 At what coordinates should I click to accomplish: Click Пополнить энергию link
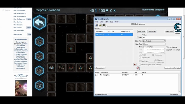(x=153, y=10)
